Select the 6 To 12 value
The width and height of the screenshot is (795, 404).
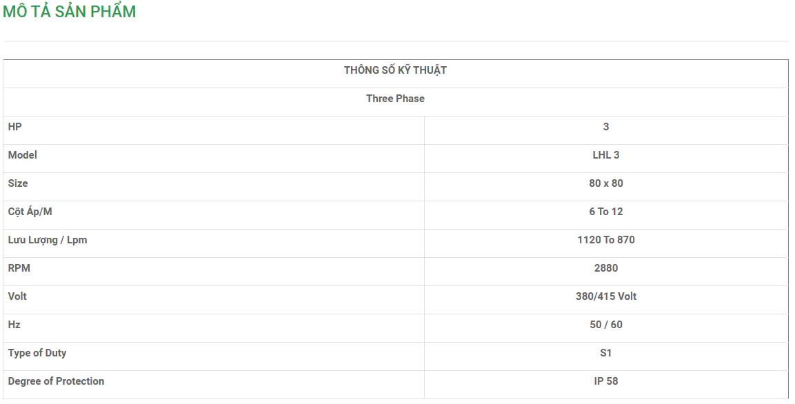click(605, 212)
